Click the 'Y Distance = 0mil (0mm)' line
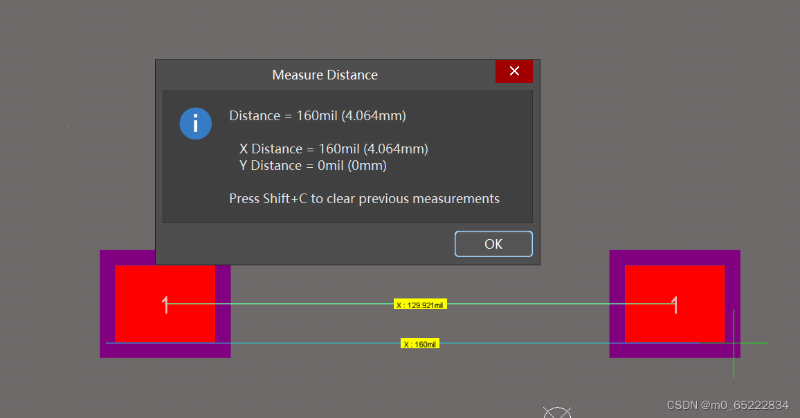This screenshot has width=800, height=418. 313,165
